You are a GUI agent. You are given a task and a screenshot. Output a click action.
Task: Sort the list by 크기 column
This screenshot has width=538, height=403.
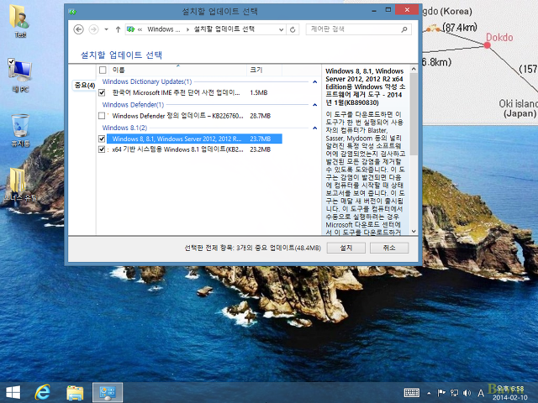[264, 70]
